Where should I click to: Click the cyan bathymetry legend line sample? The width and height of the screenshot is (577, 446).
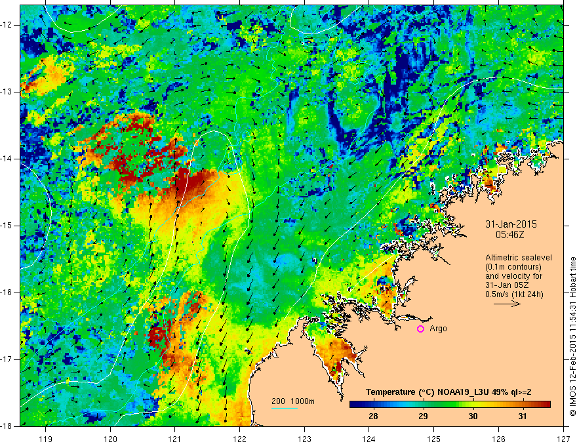(x=285, y=408)
